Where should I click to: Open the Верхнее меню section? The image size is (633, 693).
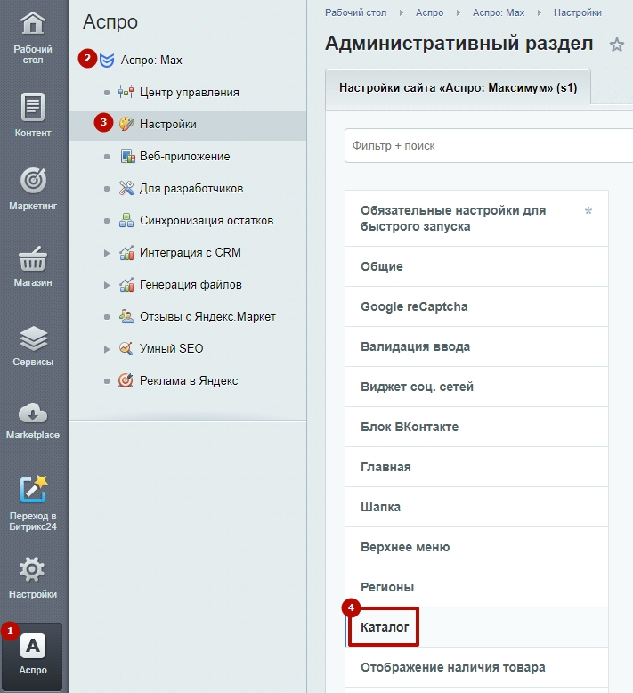476,547
